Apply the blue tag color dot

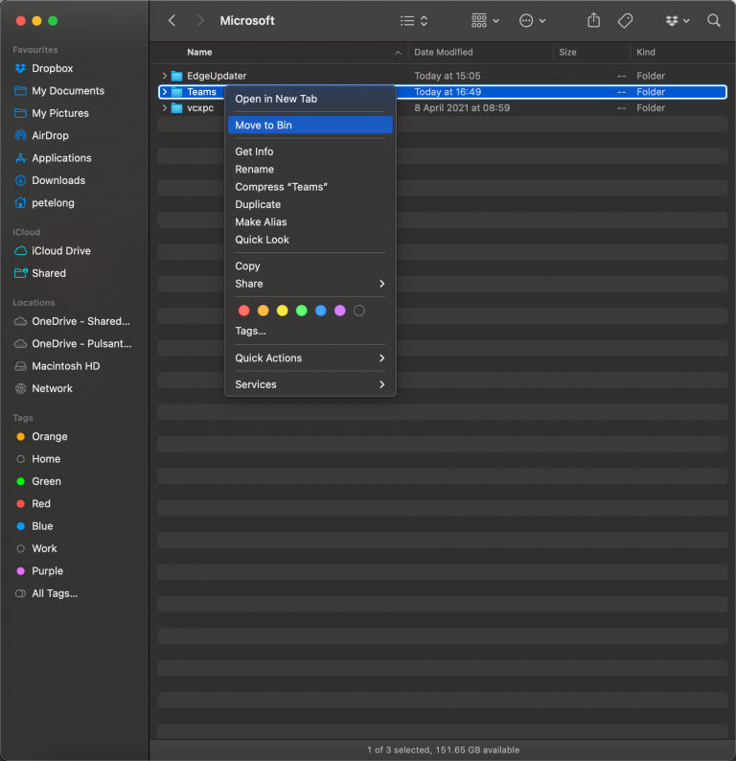(x=321, y=311)
